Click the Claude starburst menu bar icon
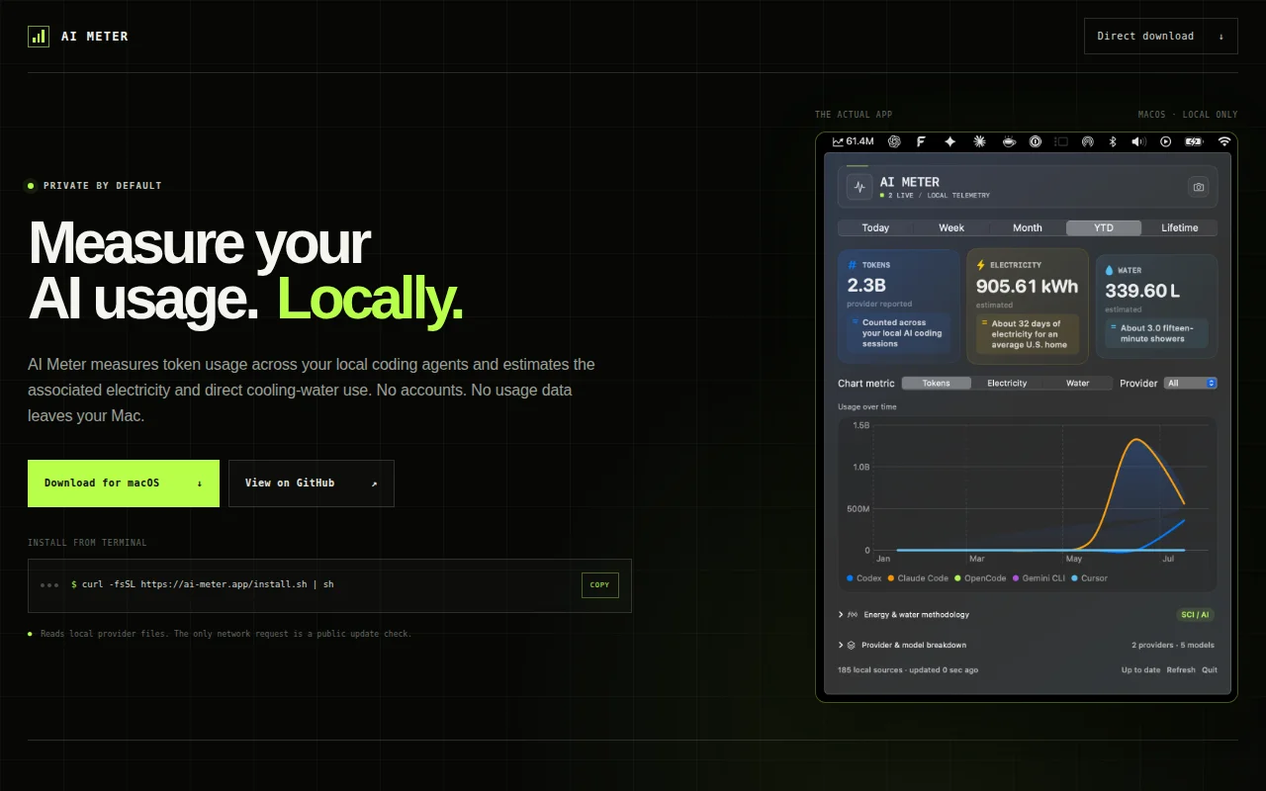This screenshot has height=791, width=1266. pos(979,141)
